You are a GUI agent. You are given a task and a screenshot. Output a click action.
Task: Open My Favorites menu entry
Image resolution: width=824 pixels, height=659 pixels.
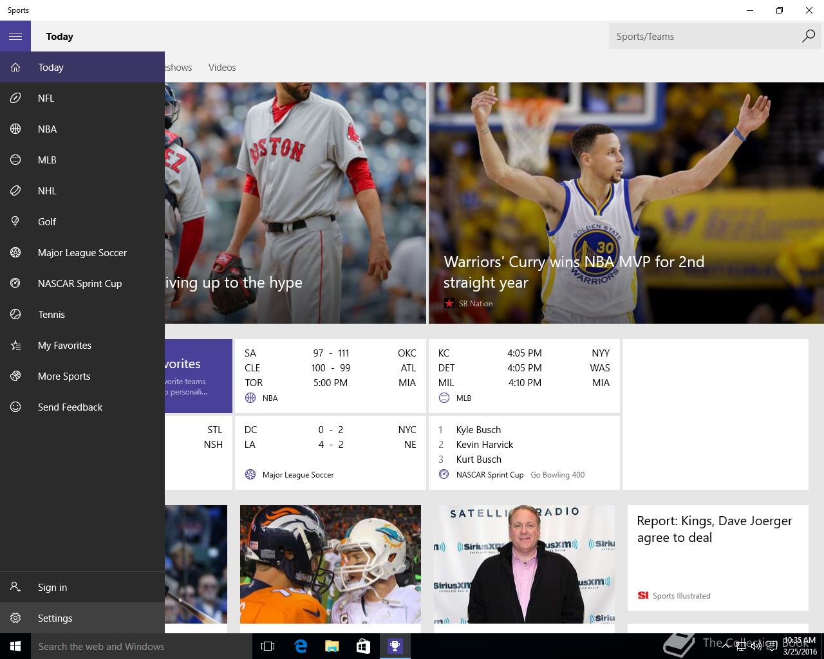pos(82,346)
